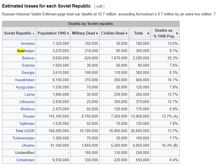
Task: Open the Kazakhstan link
Action: coord(25,80)
